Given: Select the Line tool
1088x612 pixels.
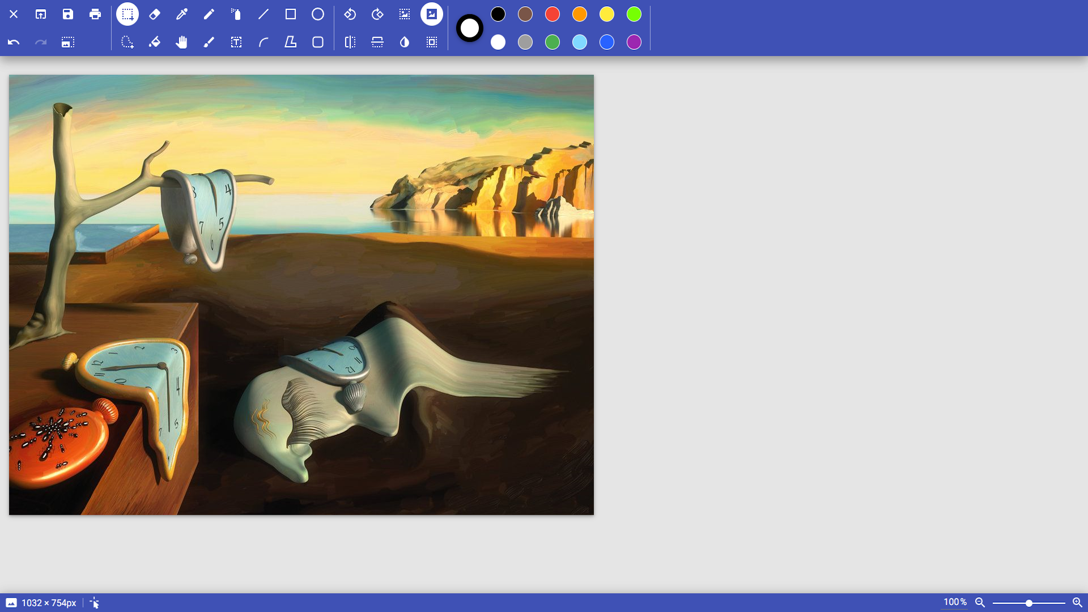Looking at the screenshot, I should 263,14.
